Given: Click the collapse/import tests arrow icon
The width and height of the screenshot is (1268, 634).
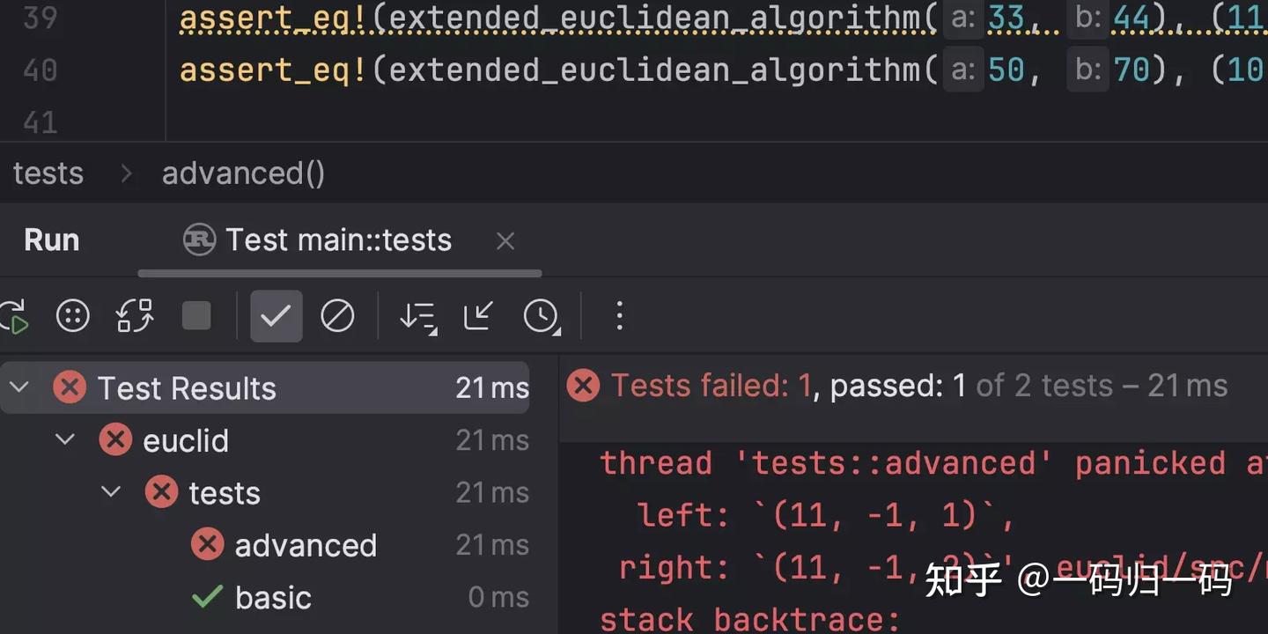Looking at the screenshot, I should click(x=478, y=316).
